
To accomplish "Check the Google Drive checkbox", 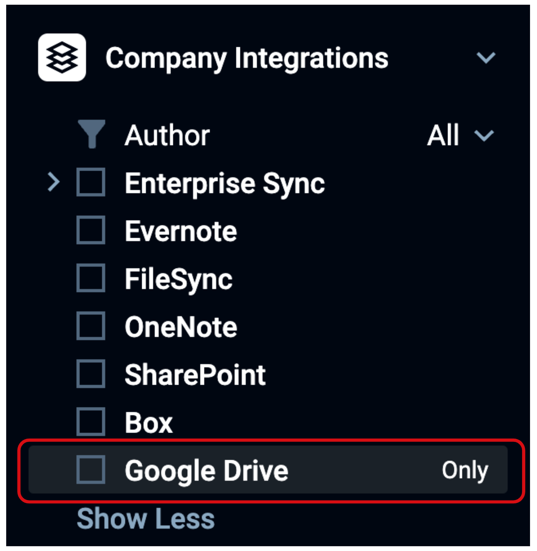I will click(91, 470).
